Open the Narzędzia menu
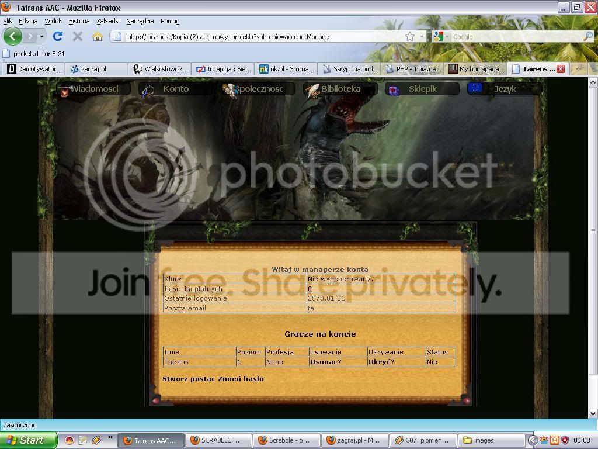Viewport: 598px width, 449px height. point(140,21)
